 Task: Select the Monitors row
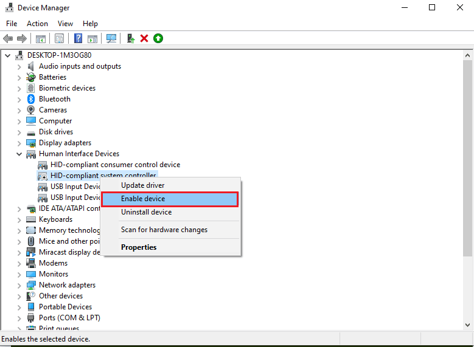click(54, 274)
